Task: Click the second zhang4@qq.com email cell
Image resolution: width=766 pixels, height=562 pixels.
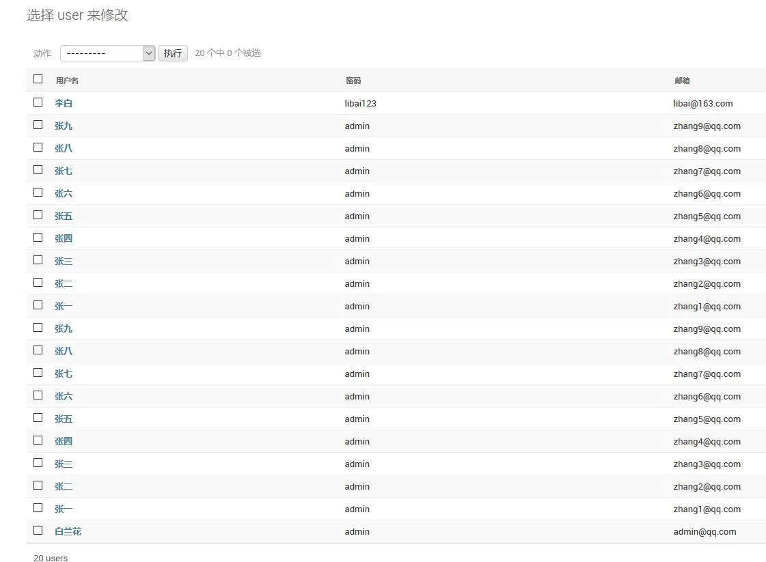Action: tap(707, 441)
